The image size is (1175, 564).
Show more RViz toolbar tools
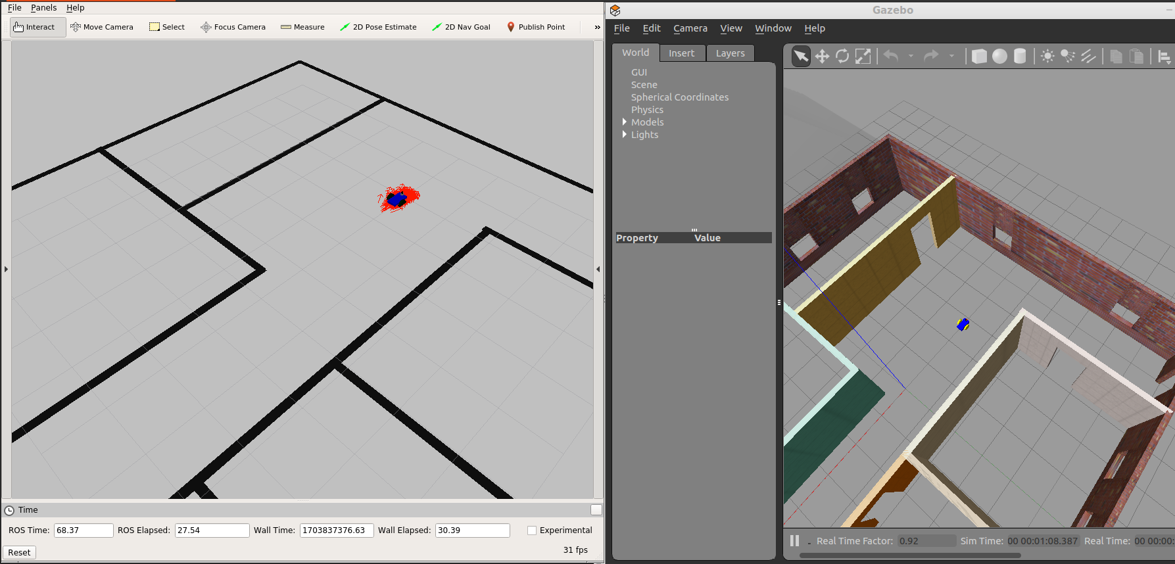tap(597, 27)
